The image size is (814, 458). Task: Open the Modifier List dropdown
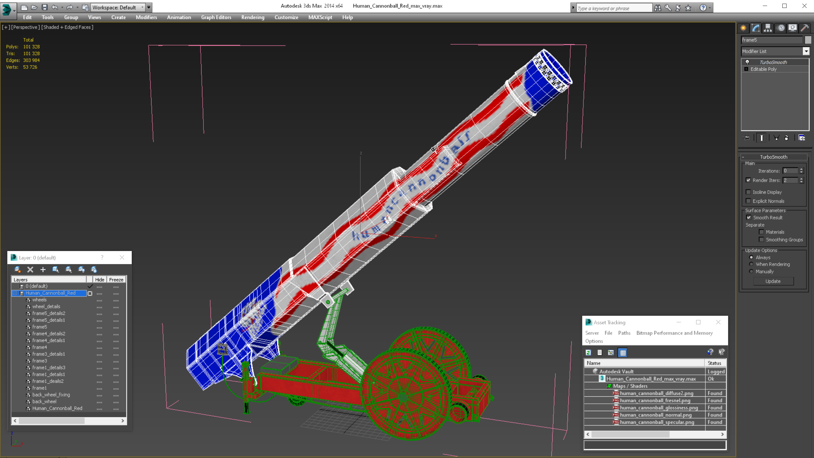(x=806, y=51)
